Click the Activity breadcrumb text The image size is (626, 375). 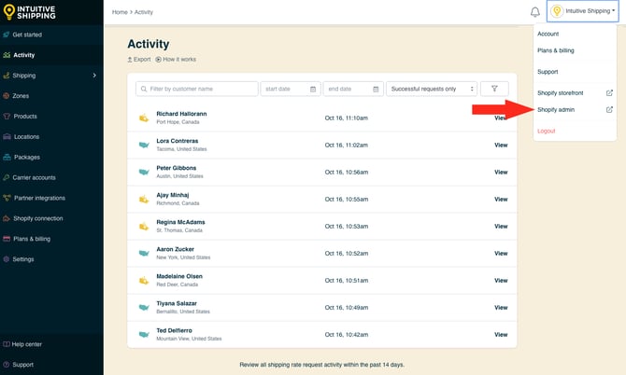[x=144, y=12]
